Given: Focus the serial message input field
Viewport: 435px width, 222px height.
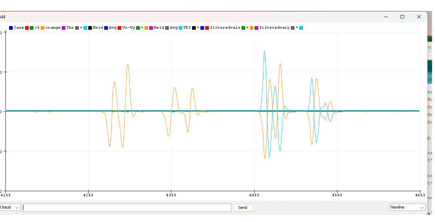Looking at the screenshot, I should coord(127,207).
